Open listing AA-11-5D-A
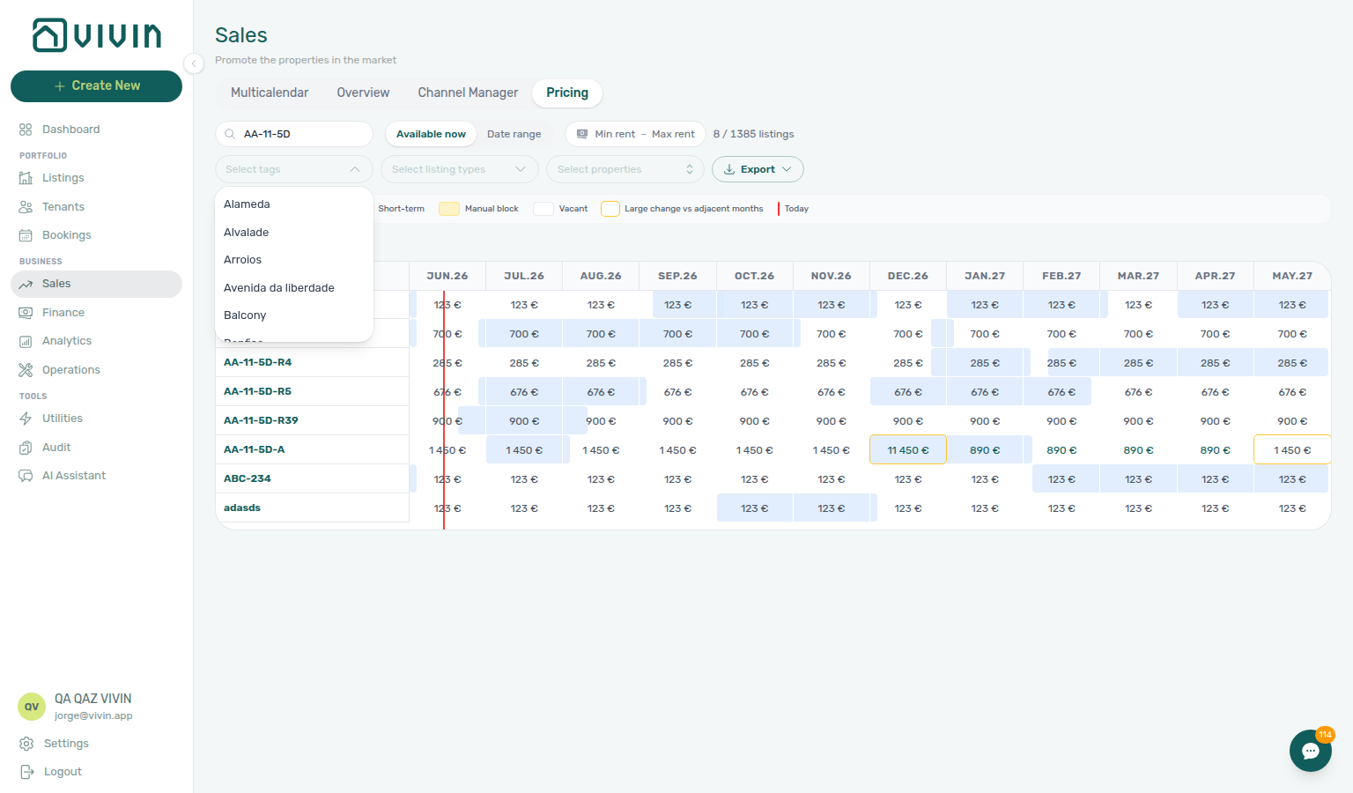 click(254, 449)
